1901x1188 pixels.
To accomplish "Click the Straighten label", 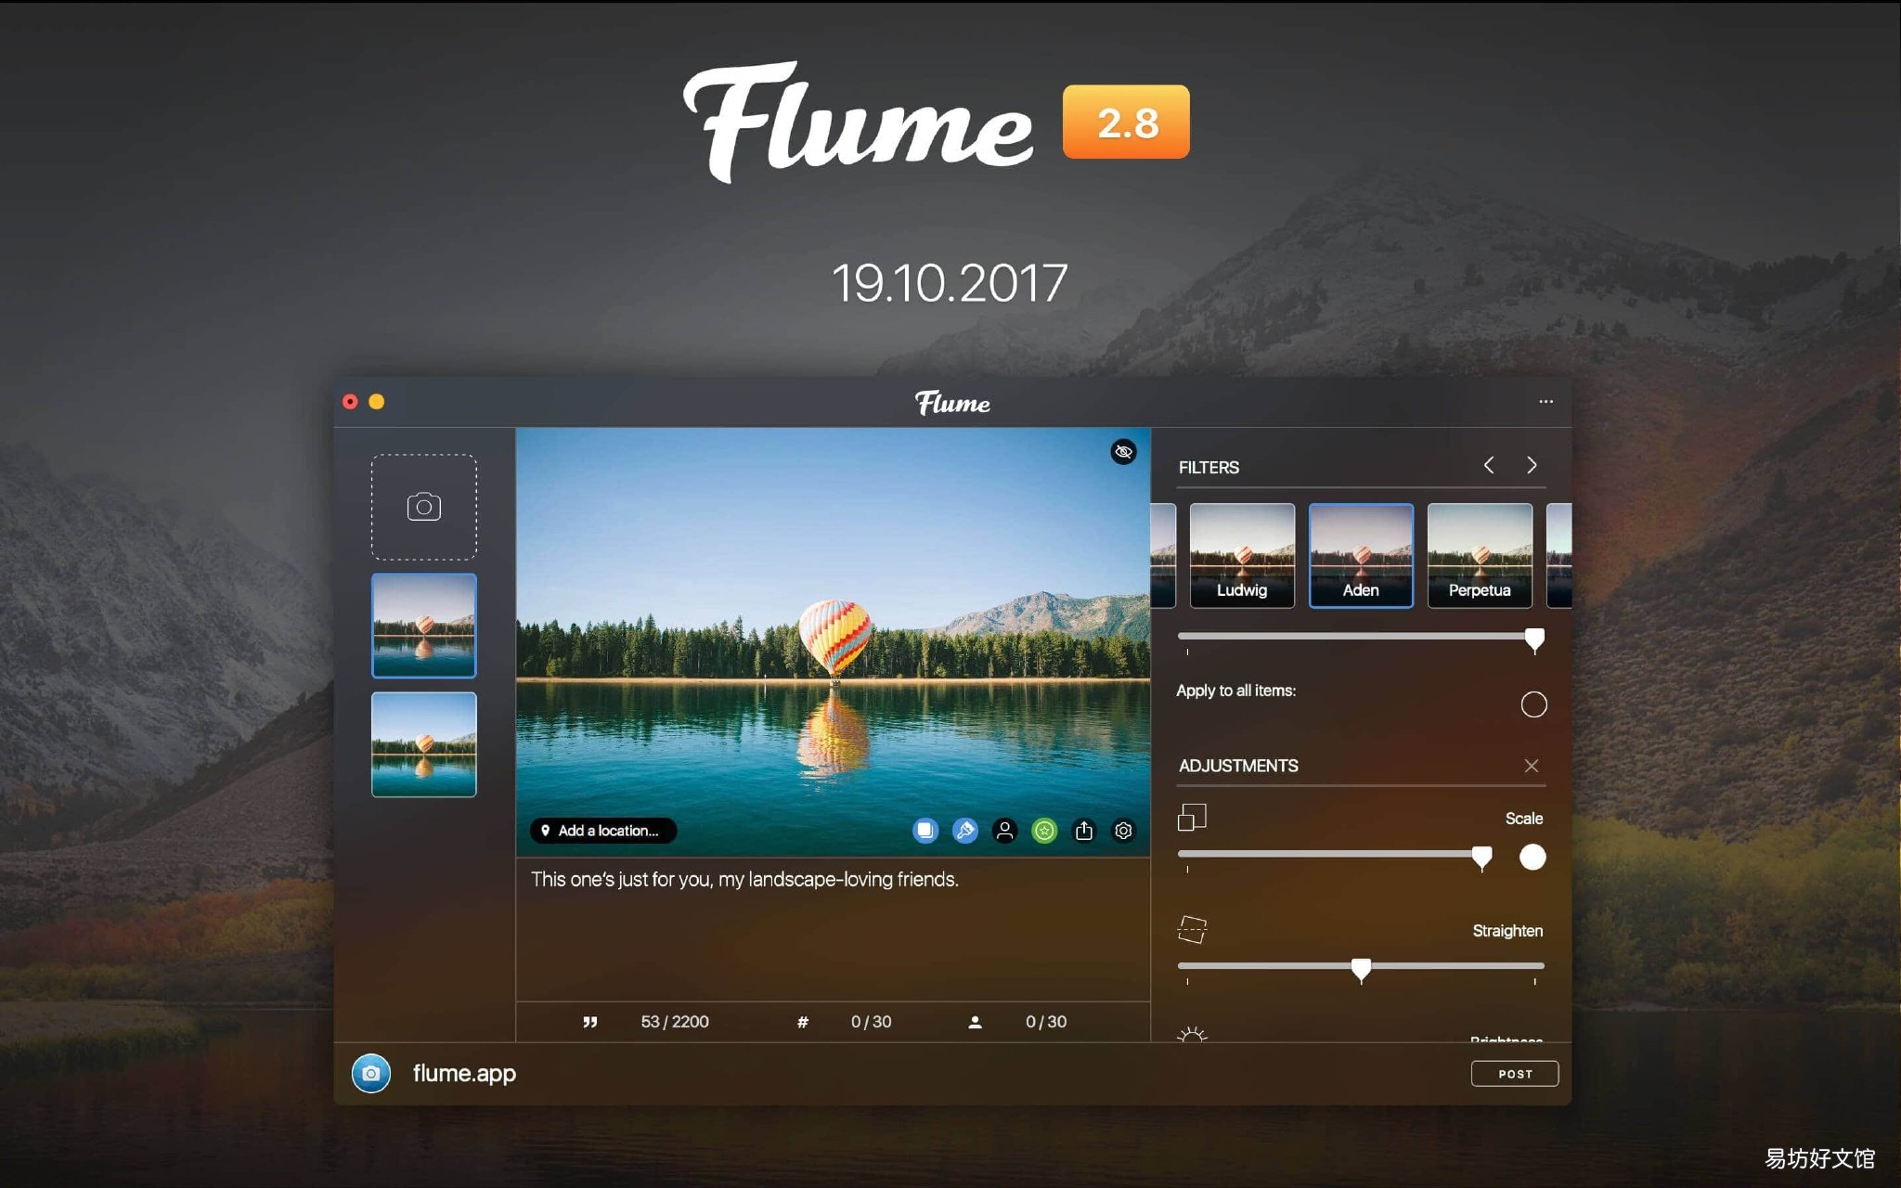I will click(x=1507, y=931).
